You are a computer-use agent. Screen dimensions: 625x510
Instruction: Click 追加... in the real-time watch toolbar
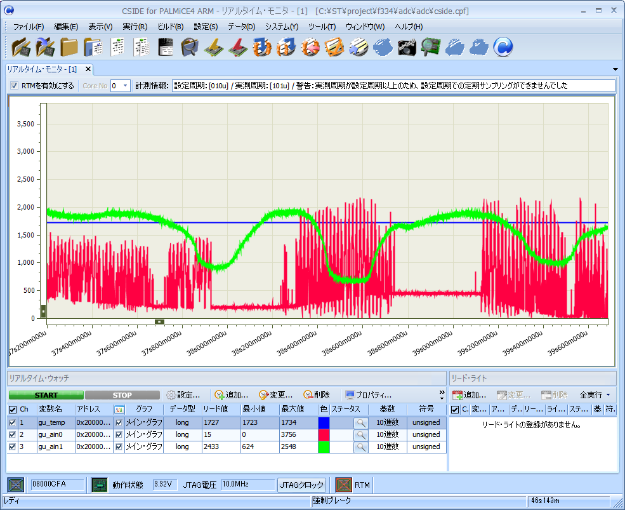[231, 395]
